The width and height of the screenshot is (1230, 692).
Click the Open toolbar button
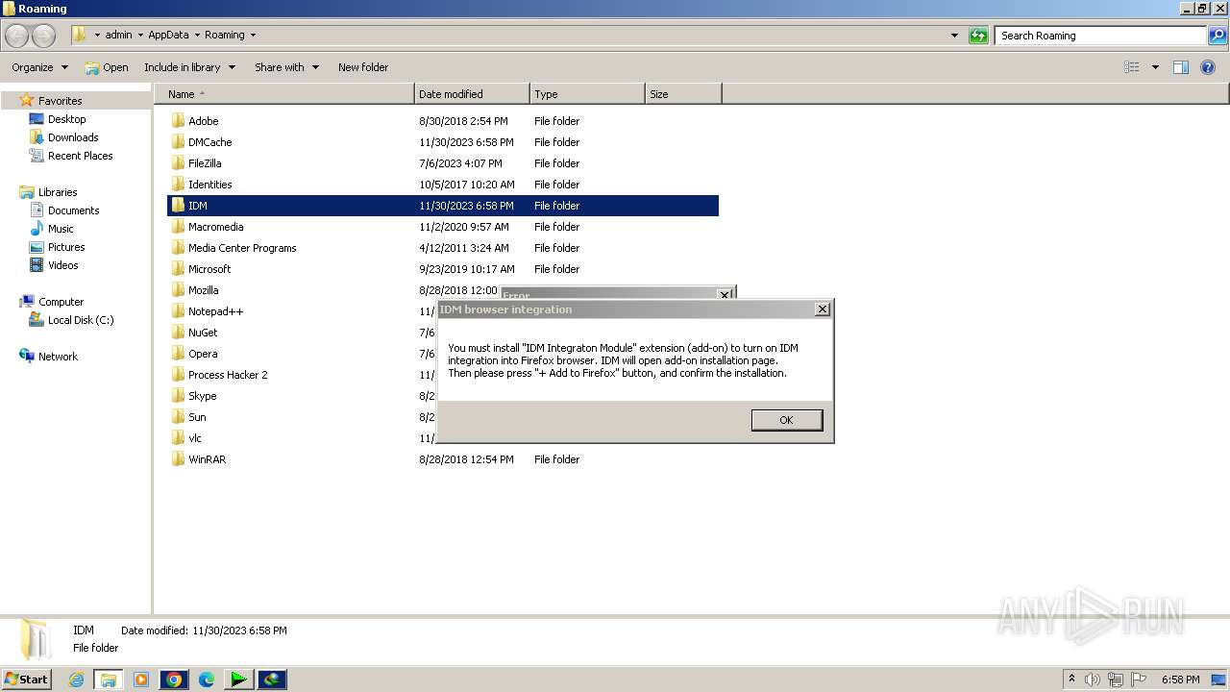pos(106,67)
